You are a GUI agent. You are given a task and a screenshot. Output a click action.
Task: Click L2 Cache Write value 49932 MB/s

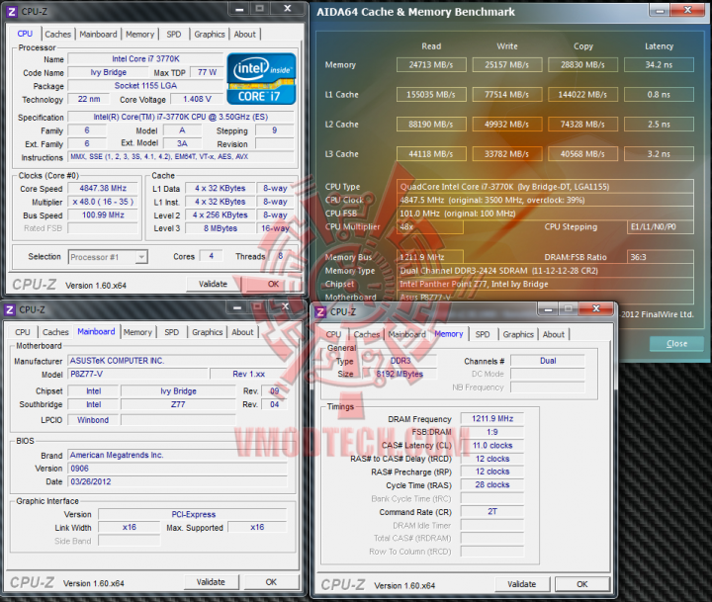tap(506, 125)
